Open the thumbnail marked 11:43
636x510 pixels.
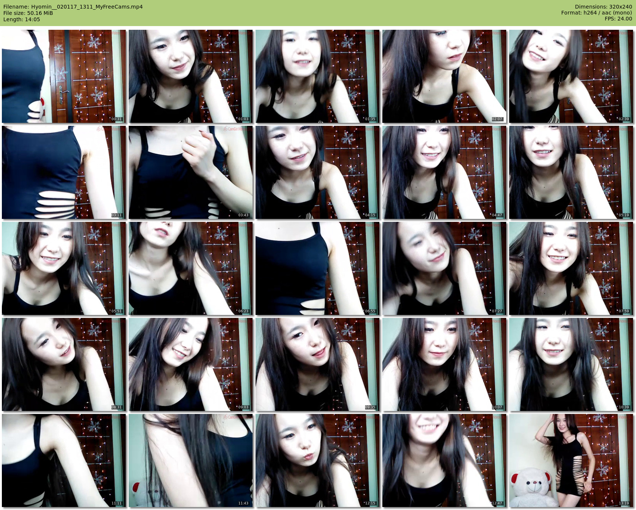[x=190, y=460]
